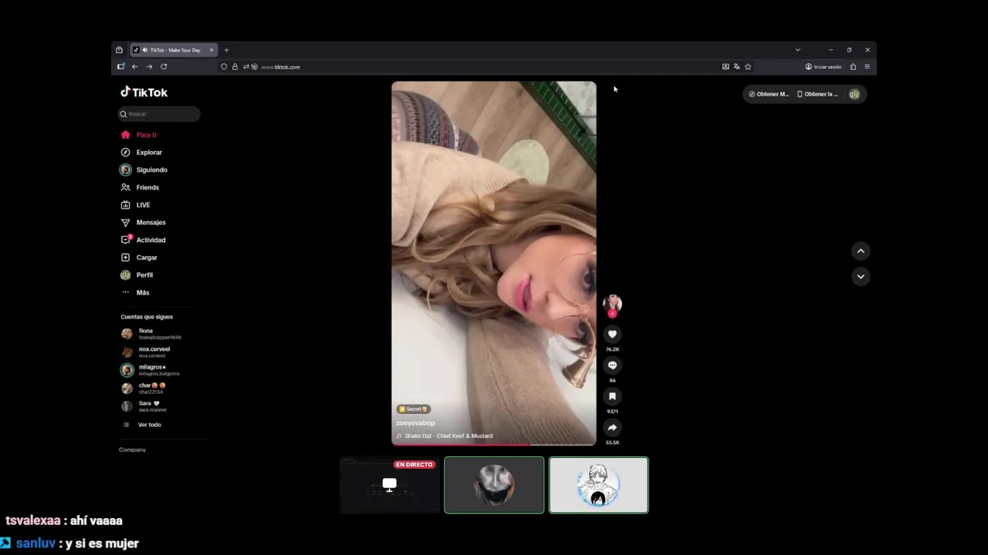
Task: Click the Para ti home icon
Action: 126,135
